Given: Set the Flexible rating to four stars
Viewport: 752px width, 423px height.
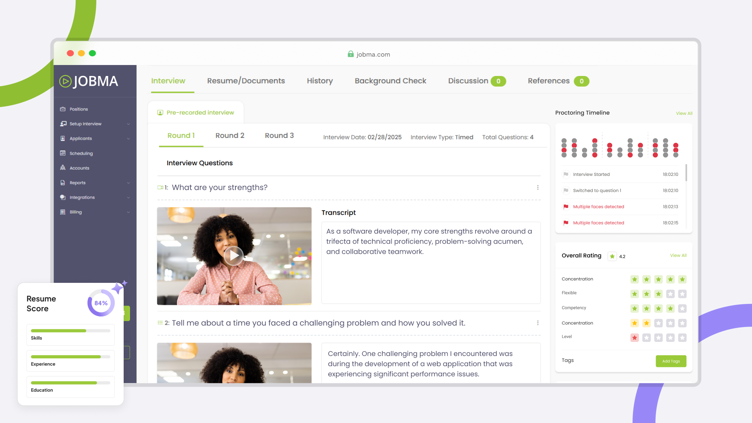Looking at the screenshot, I should [x=670, y=294].
